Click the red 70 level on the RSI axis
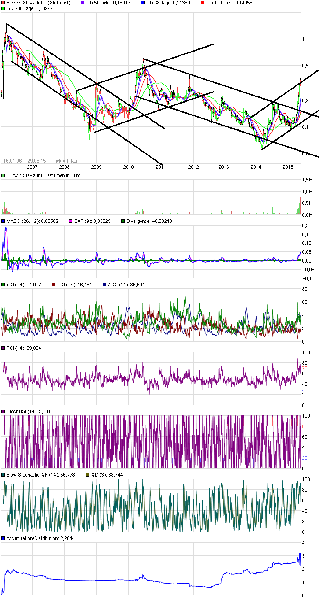The height and width of the screenshot is (599, 319). coord(304,368)
